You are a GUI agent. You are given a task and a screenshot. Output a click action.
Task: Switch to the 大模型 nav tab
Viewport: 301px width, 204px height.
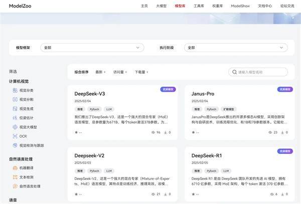161,6
